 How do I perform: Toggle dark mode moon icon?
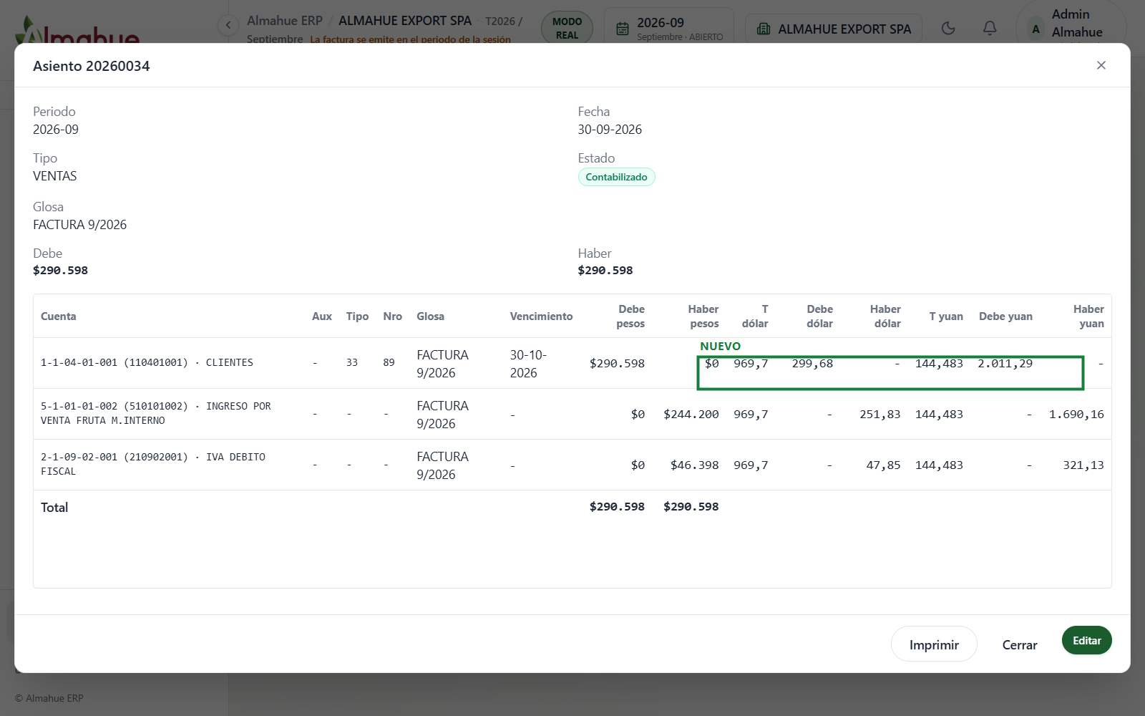tap(948, 29)
